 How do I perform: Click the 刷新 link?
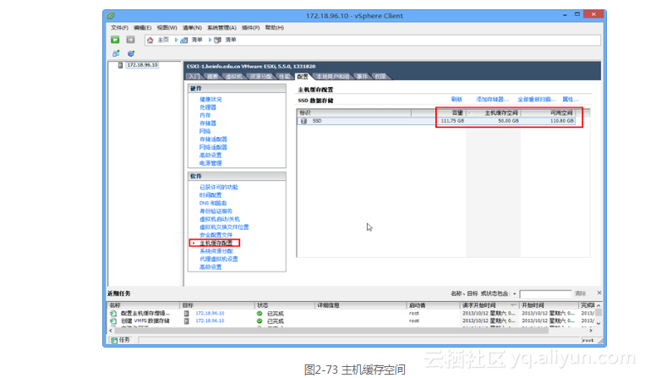[x=456, y=99]
